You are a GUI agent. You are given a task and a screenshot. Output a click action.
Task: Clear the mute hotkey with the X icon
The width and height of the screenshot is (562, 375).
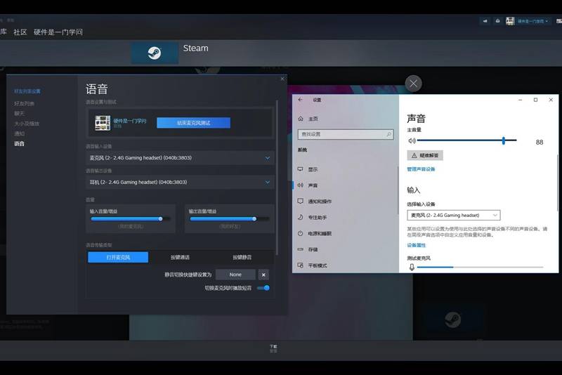click(263, 275)
